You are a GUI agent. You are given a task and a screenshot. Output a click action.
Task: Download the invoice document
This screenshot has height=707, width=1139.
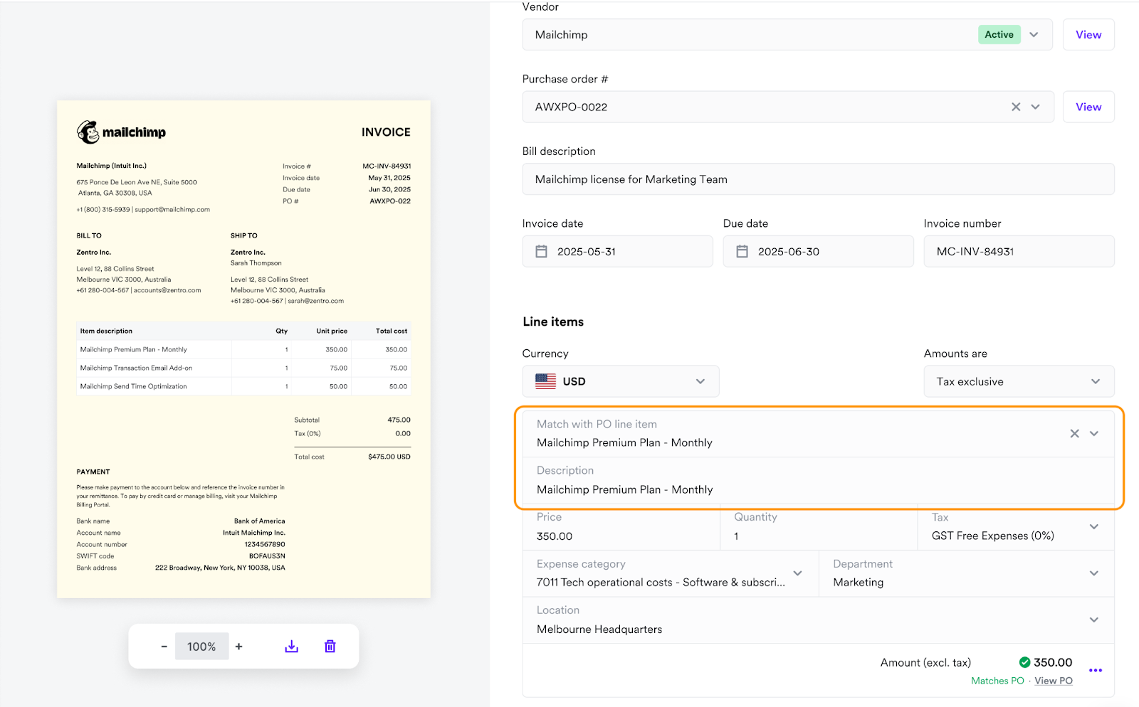291,646
